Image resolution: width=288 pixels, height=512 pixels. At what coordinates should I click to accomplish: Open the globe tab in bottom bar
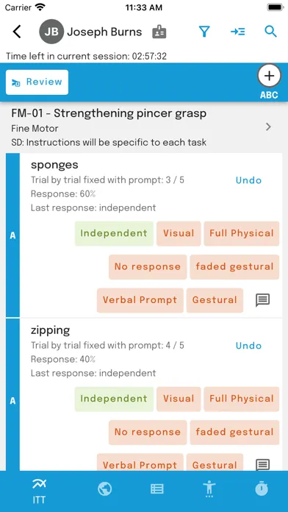tap(105, 488)
